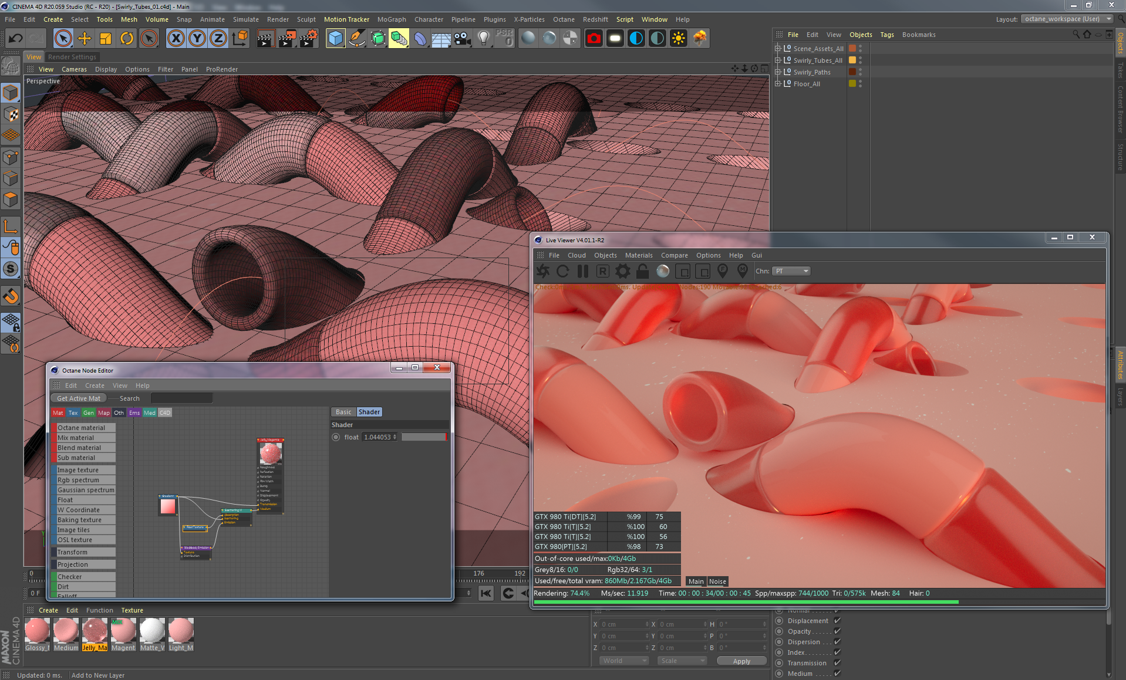Switch to the Basic tab in Node Editor
Screen dimensions: 1126x680
point(342,411)
